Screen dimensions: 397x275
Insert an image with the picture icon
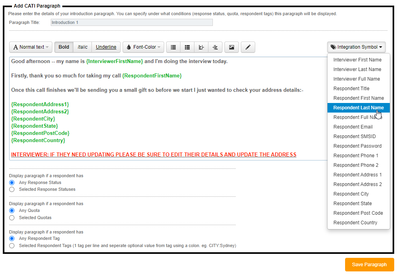click(232, 47)
